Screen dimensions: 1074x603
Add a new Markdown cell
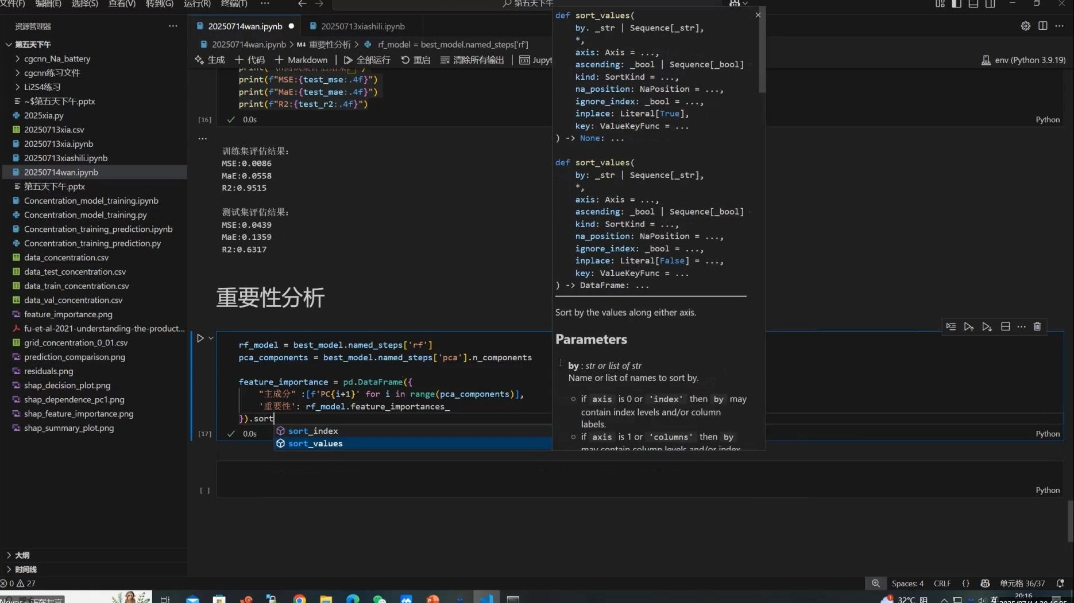click(301, 60)
